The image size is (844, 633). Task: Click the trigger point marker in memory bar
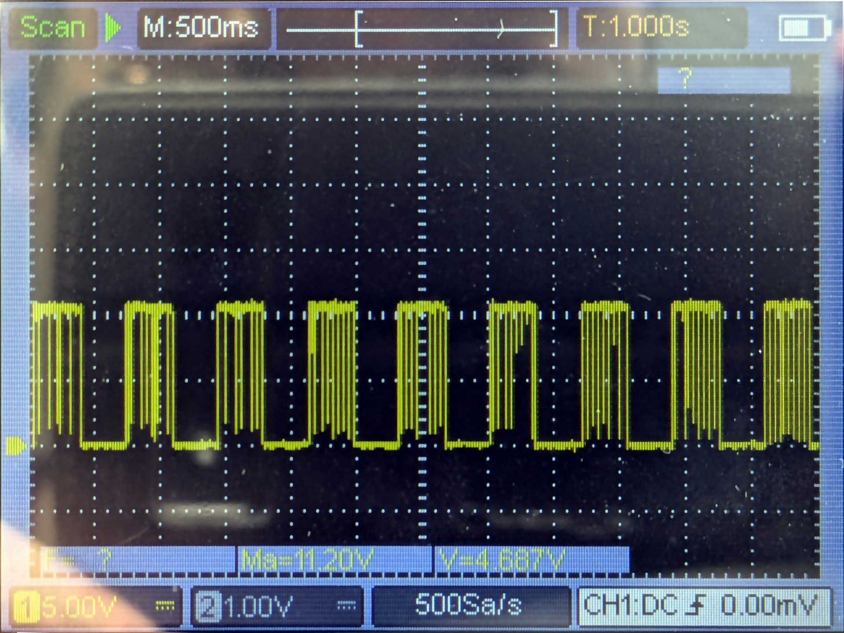(x=501, y=30)
